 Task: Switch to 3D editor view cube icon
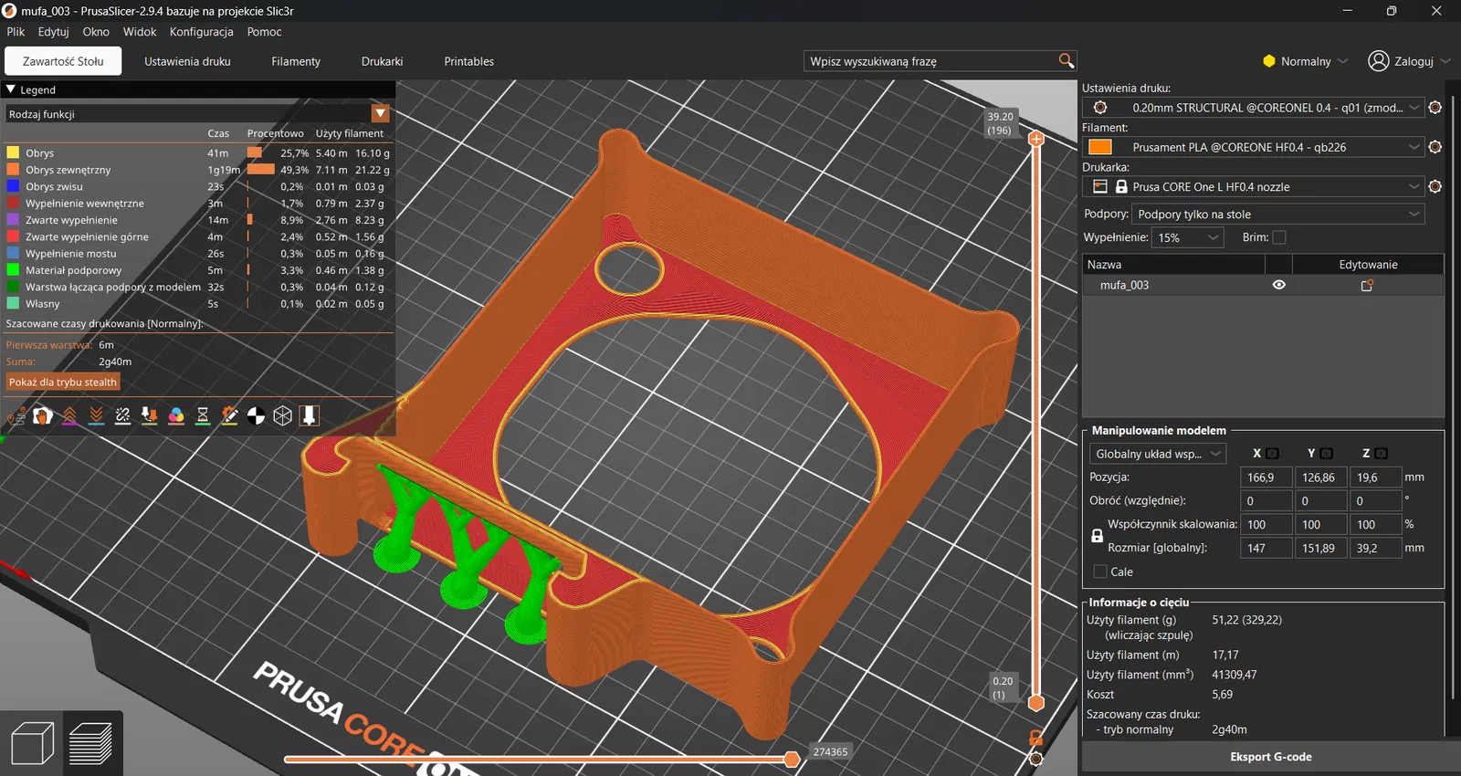pyautogui.click(x=33, y=743)
